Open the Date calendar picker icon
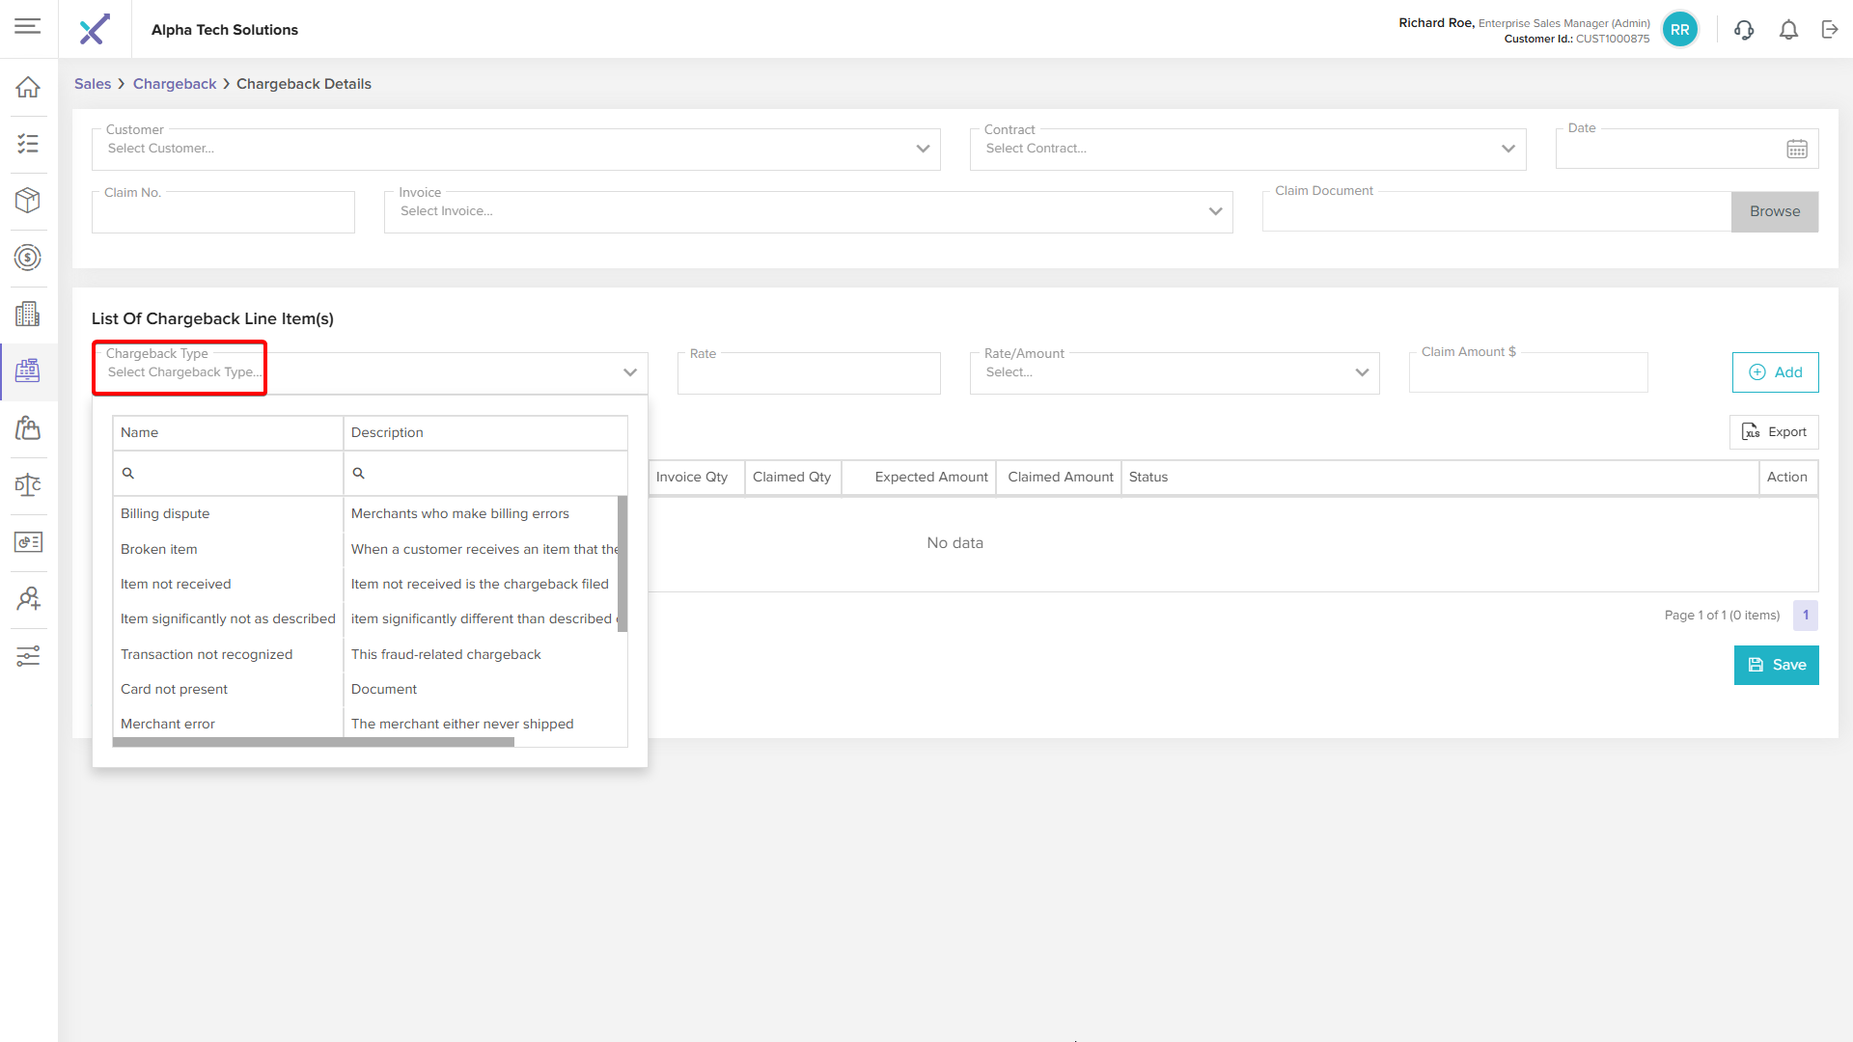The image size is (1853, 1042). 1796,150
